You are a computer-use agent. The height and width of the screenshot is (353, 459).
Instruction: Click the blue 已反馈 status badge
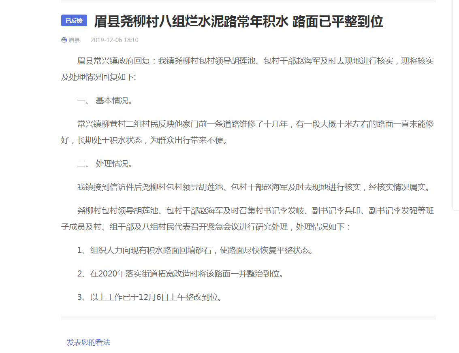[74, 21]
